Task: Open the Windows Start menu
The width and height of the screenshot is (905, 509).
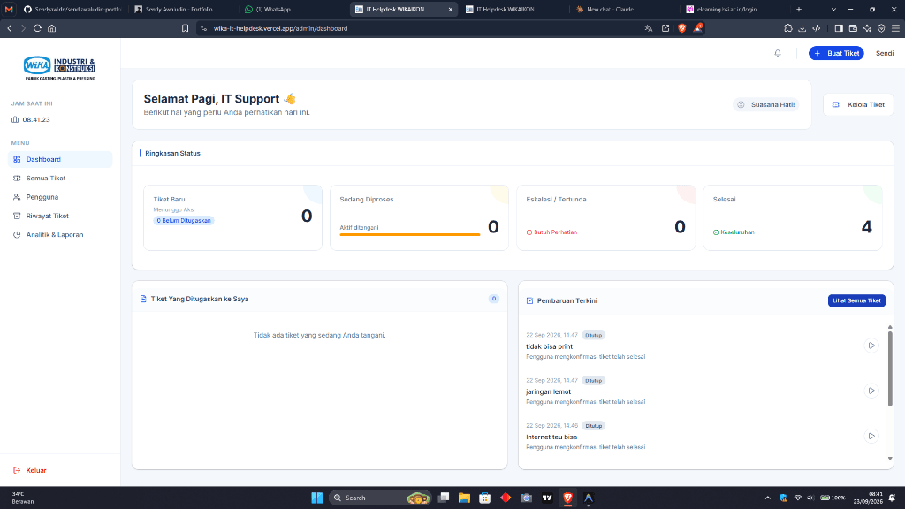Action: tap(317, 498)
